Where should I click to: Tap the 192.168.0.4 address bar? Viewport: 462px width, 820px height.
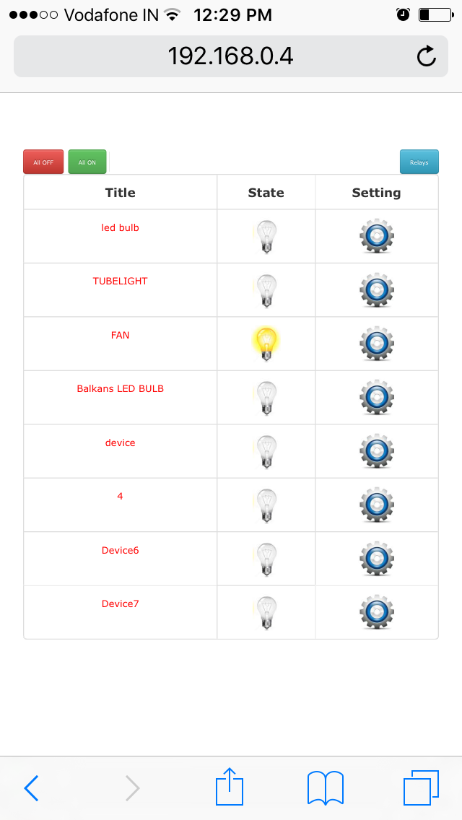[x=231, y=56]
